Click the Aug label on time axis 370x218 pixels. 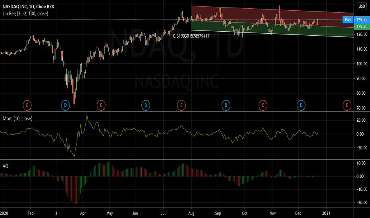pos(191,213)
